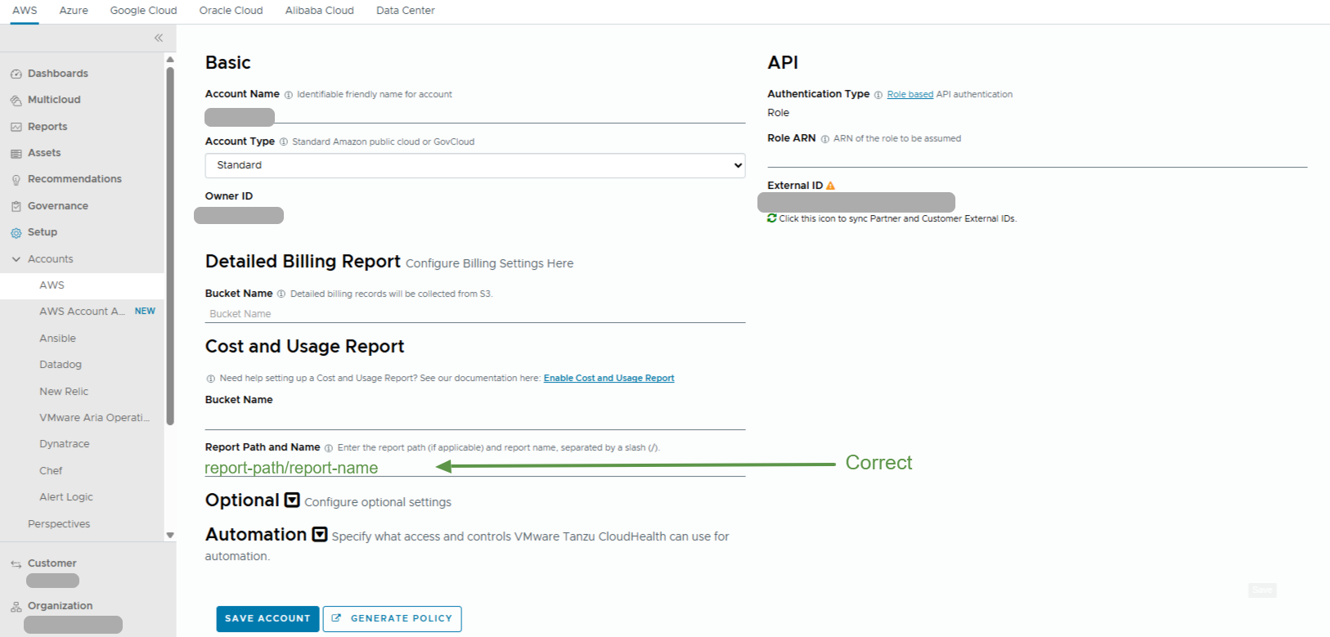
Task: Click the Customer switch icon in sidebar
Action: click(x=16, y=564)
